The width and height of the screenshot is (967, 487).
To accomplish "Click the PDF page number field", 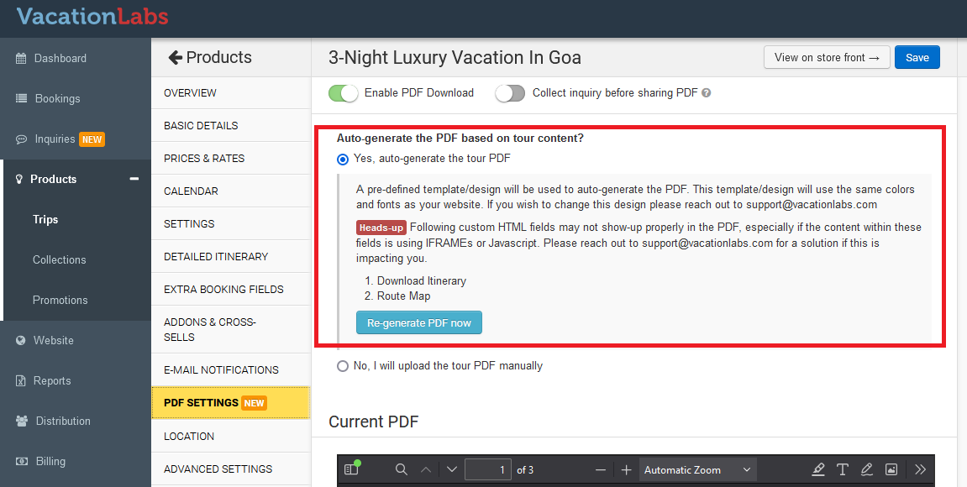I will click(488, 469).
